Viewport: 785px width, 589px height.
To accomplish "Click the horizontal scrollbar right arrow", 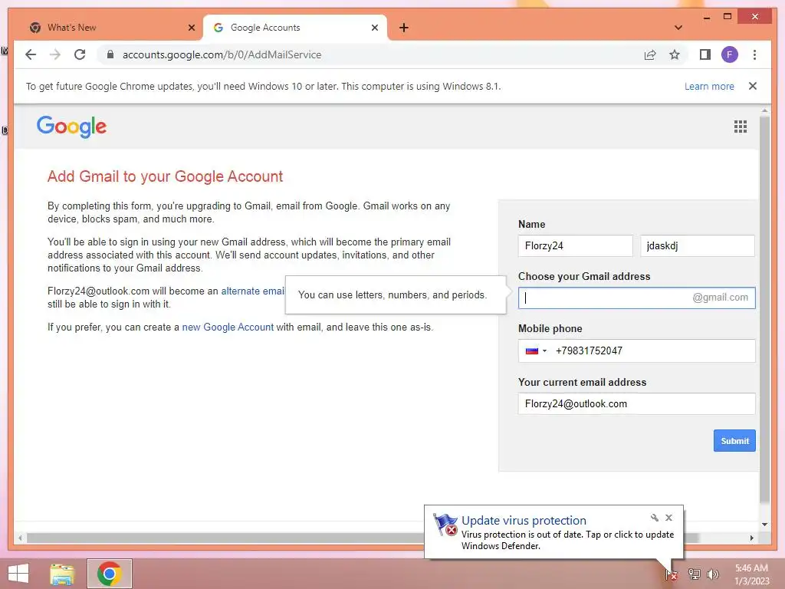I will tap(751, 538).
